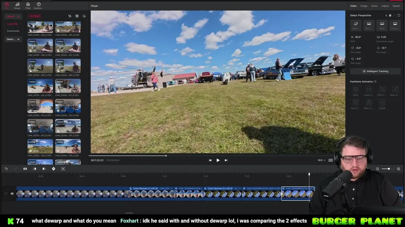
Task: Toggle the track visibility icon
Action: [6, 194]
